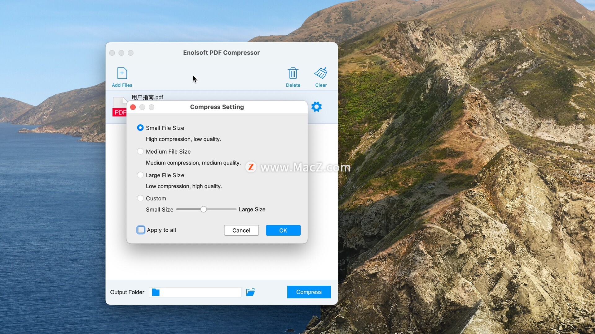Confirm settings with the OK button

click(x=283, y=230)
